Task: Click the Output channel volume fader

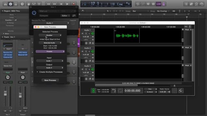Action: pyautogui.click(x=20, y=95)
